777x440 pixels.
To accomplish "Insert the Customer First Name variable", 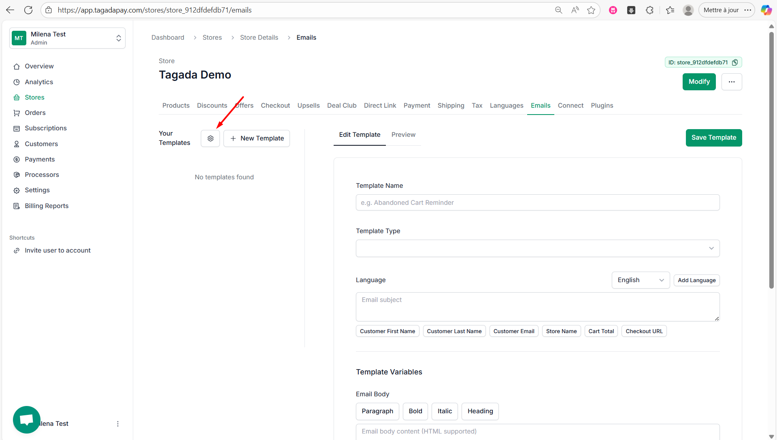I will (x=387, y=331).
